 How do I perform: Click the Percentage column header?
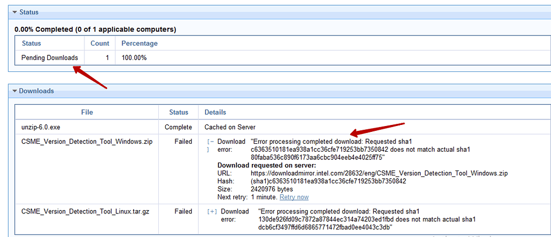pyautogui.click(x=139, y=43)
